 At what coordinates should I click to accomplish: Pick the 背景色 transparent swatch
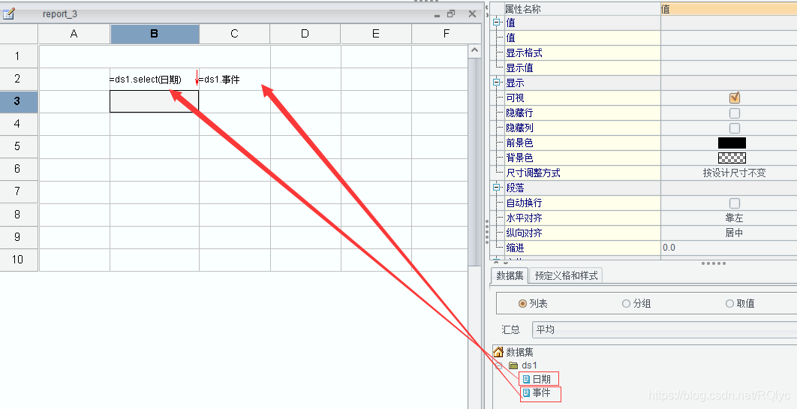732,158
